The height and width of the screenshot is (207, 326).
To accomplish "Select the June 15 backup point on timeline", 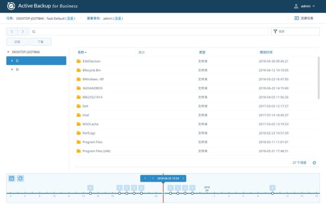I will pos(90,193).
